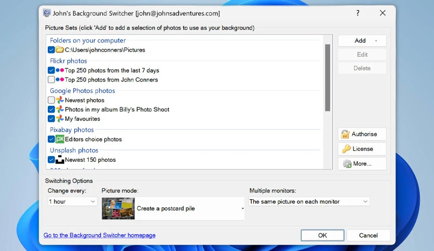Select 'Newest photos' row text
The height and width of the screenshot is (251, 434).
(x=85, y=100)
